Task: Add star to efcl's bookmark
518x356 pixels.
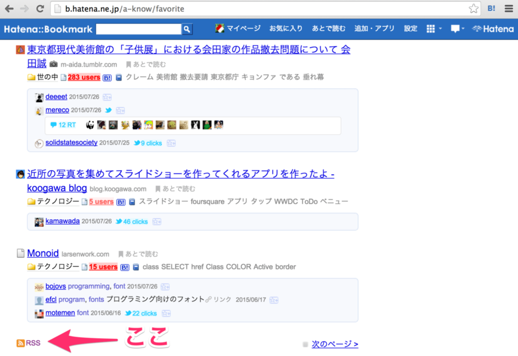Action: click(x=274, y=300)
